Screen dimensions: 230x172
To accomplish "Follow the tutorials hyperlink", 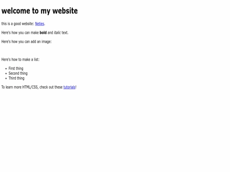I will (x=69, y=87).
